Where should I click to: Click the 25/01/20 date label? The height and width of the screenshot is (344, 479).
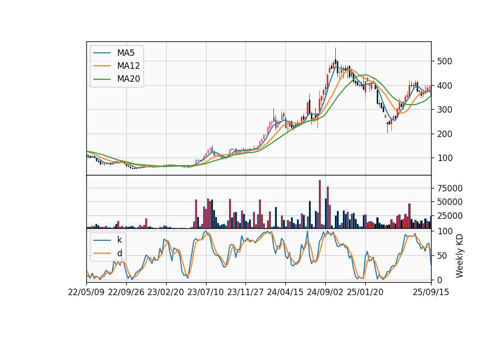coord(365,292)
